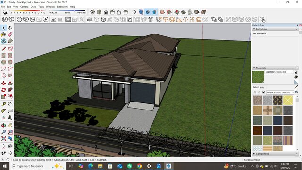Click the Sample Paint eyedropper icon
The image size is (302, 170).
pos(296,87)
